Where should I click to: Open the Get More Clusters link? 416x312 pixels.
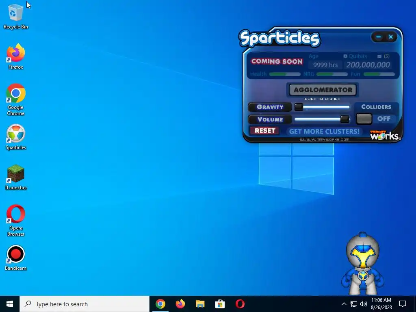point(324,132)
